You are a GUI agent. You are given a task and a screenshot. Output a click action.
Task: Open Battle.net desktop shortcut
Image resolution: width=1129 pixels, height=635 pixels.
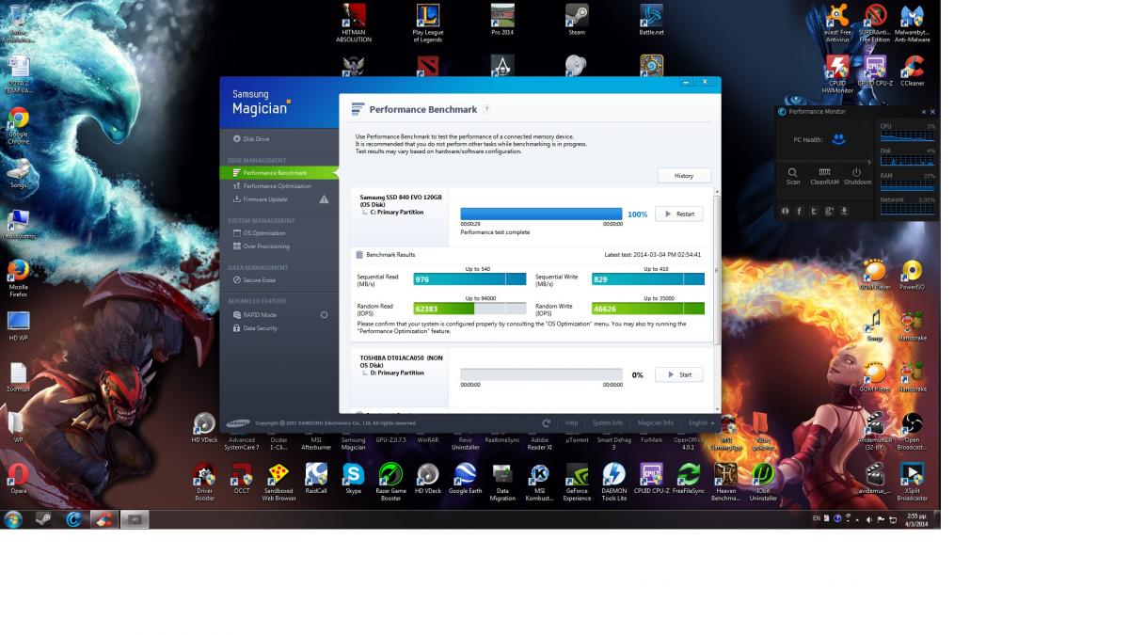pyautogui.click(x=651, y=20)
